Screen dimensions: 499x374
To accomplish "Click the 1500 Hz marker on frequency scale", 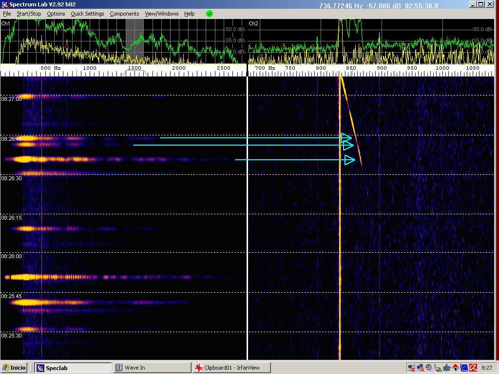I will click(x=134, y=68).
